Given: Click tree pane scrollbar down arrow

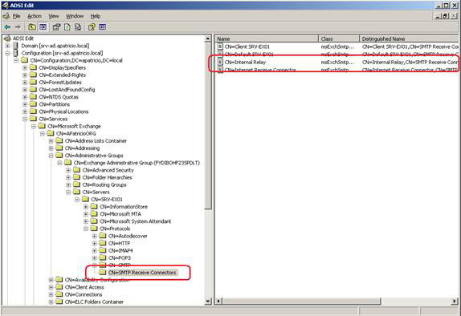Looking at the screenshot, I should (x=208, y=302).
